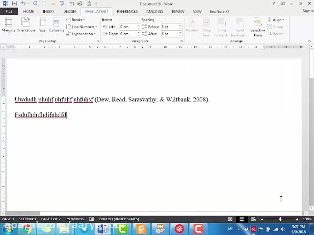Screen dimensions: 314x235
Task: Expand the Line Numbers dropdown
Action: pyautogui.click(x=82, y=27)
